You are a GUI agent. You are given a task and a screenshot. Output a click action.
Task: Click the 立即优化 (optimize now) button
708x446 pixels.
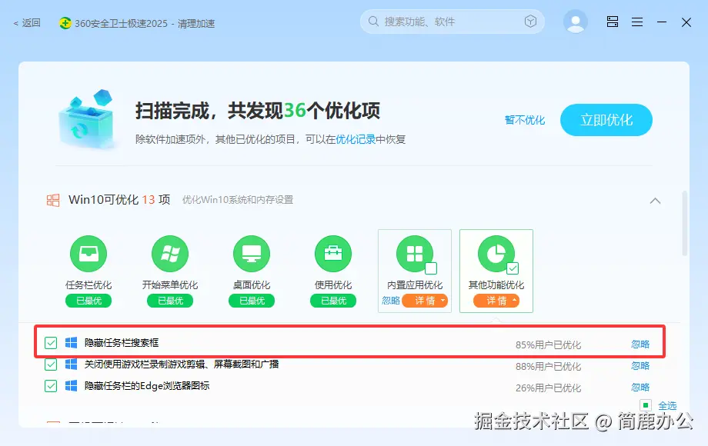click(x=606, y=120)
